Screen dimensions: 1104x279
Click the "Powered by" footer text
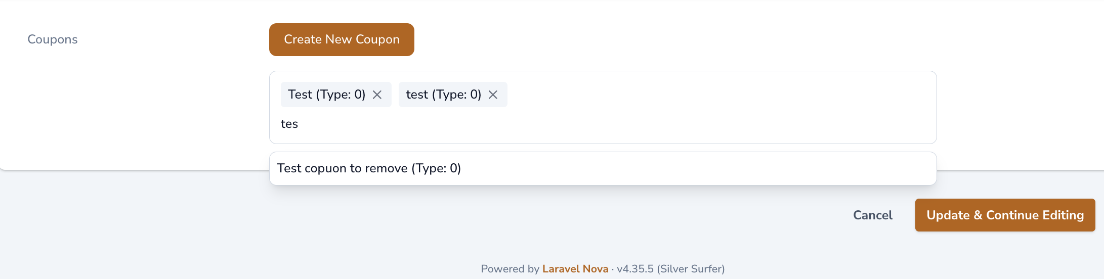pos(509,269)
